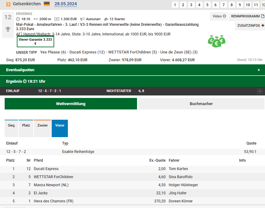
Task: Expand ZUSATZINFOS
Action: point(250,25)
